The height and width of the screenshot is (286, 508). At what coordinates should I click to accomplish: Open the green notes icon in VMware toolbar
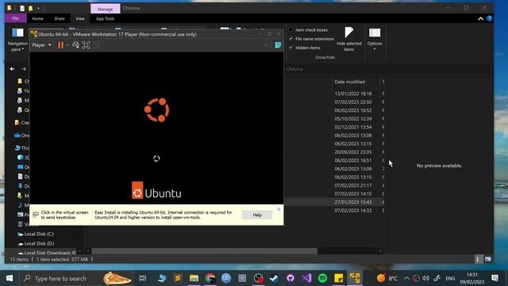(278, 45)
